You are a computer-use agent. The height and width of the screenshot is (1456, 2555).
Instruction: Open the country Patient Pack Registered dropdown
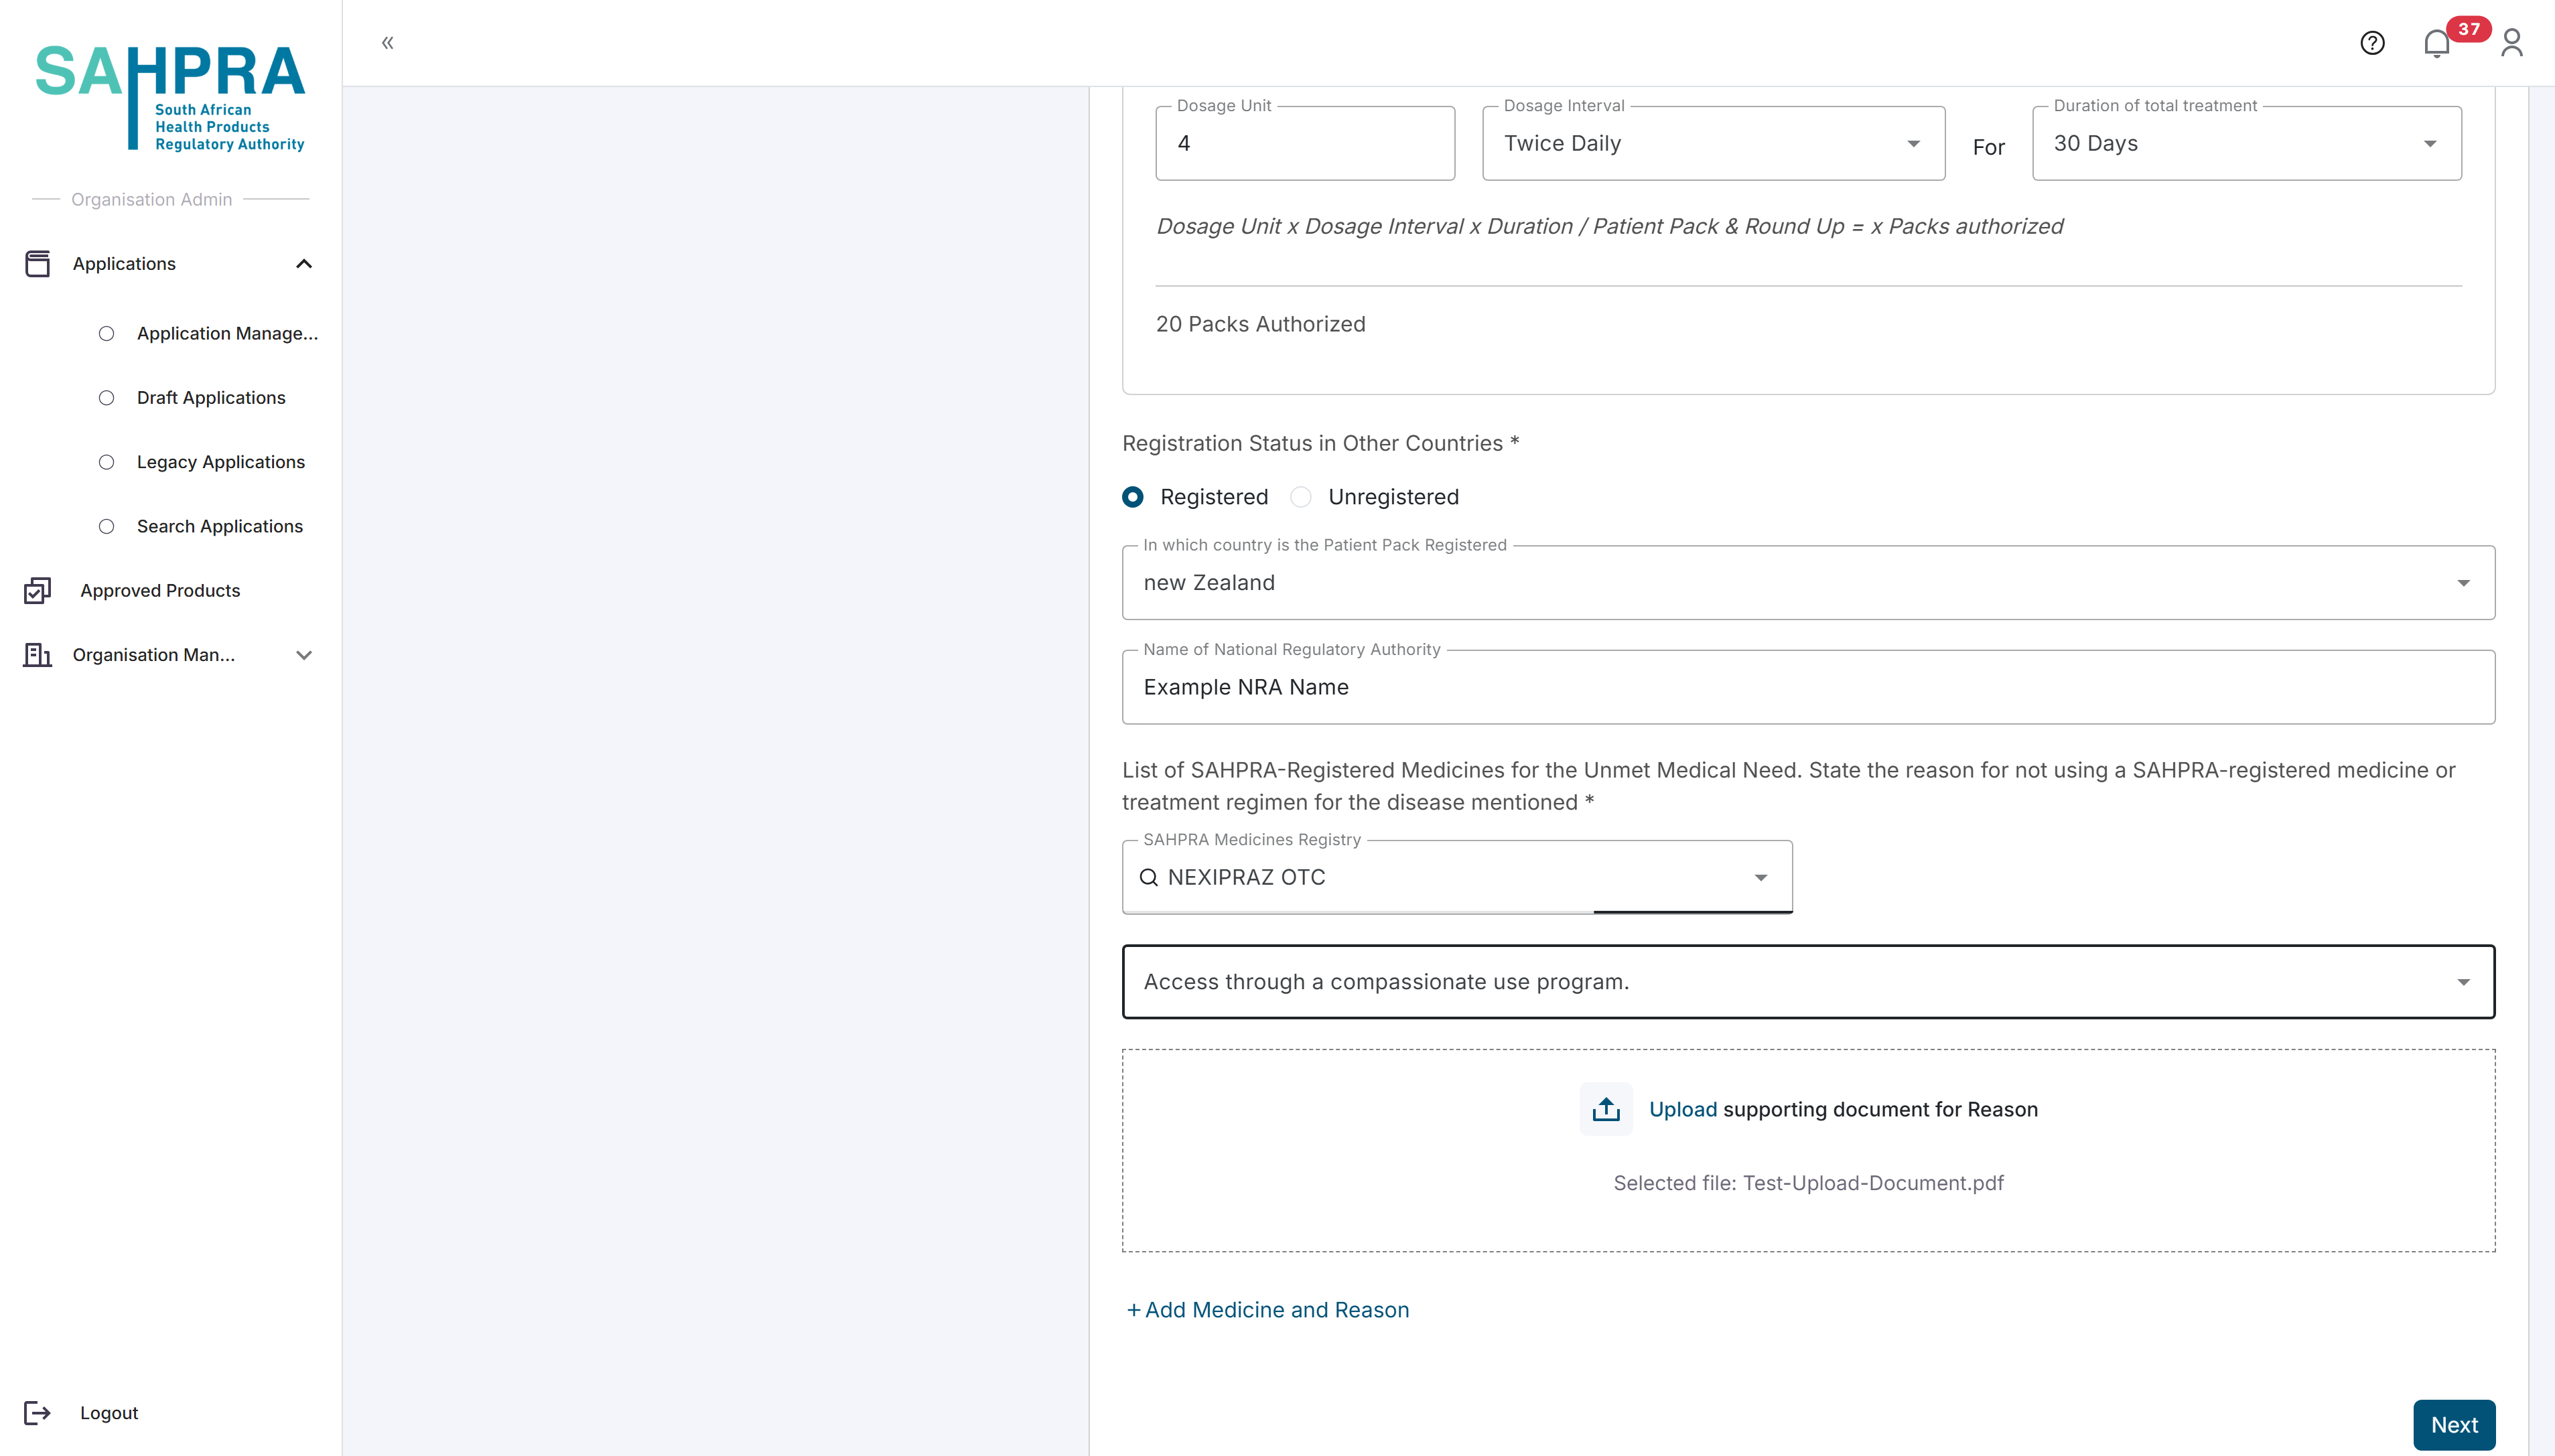(1808, 583)
